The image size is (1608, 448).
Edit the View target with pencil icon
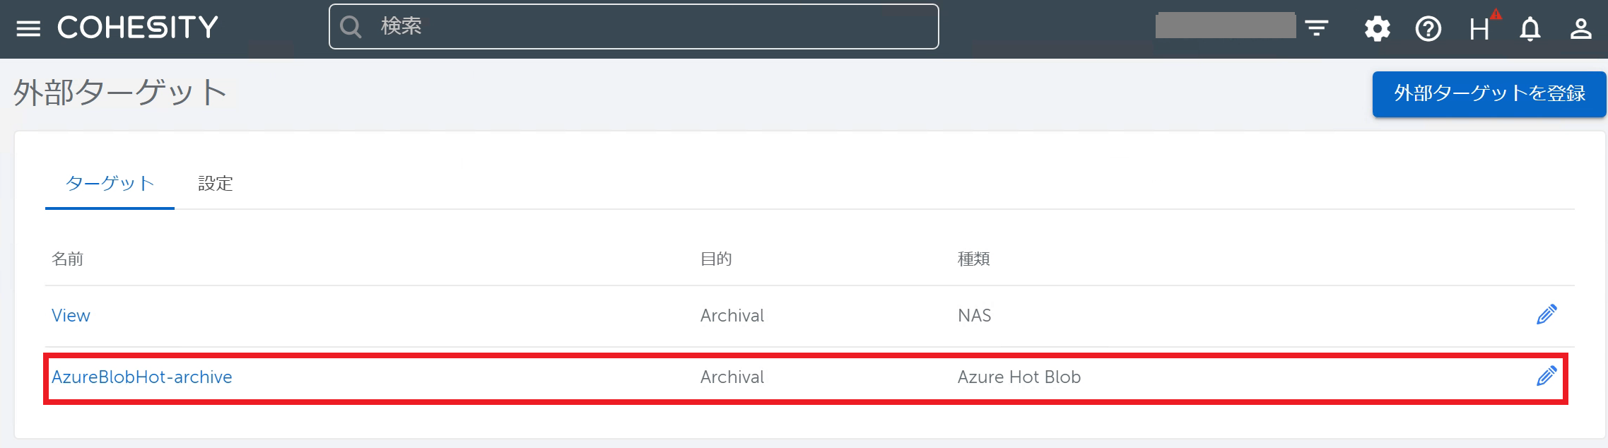coord(1547,314)
